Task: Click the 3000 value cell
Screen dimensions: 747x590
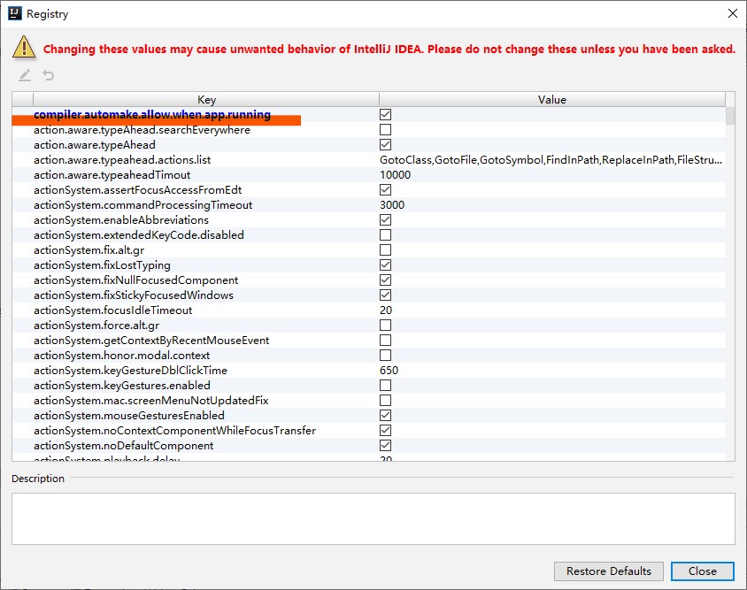Action: pyautogui.click(x=392, y=205)
